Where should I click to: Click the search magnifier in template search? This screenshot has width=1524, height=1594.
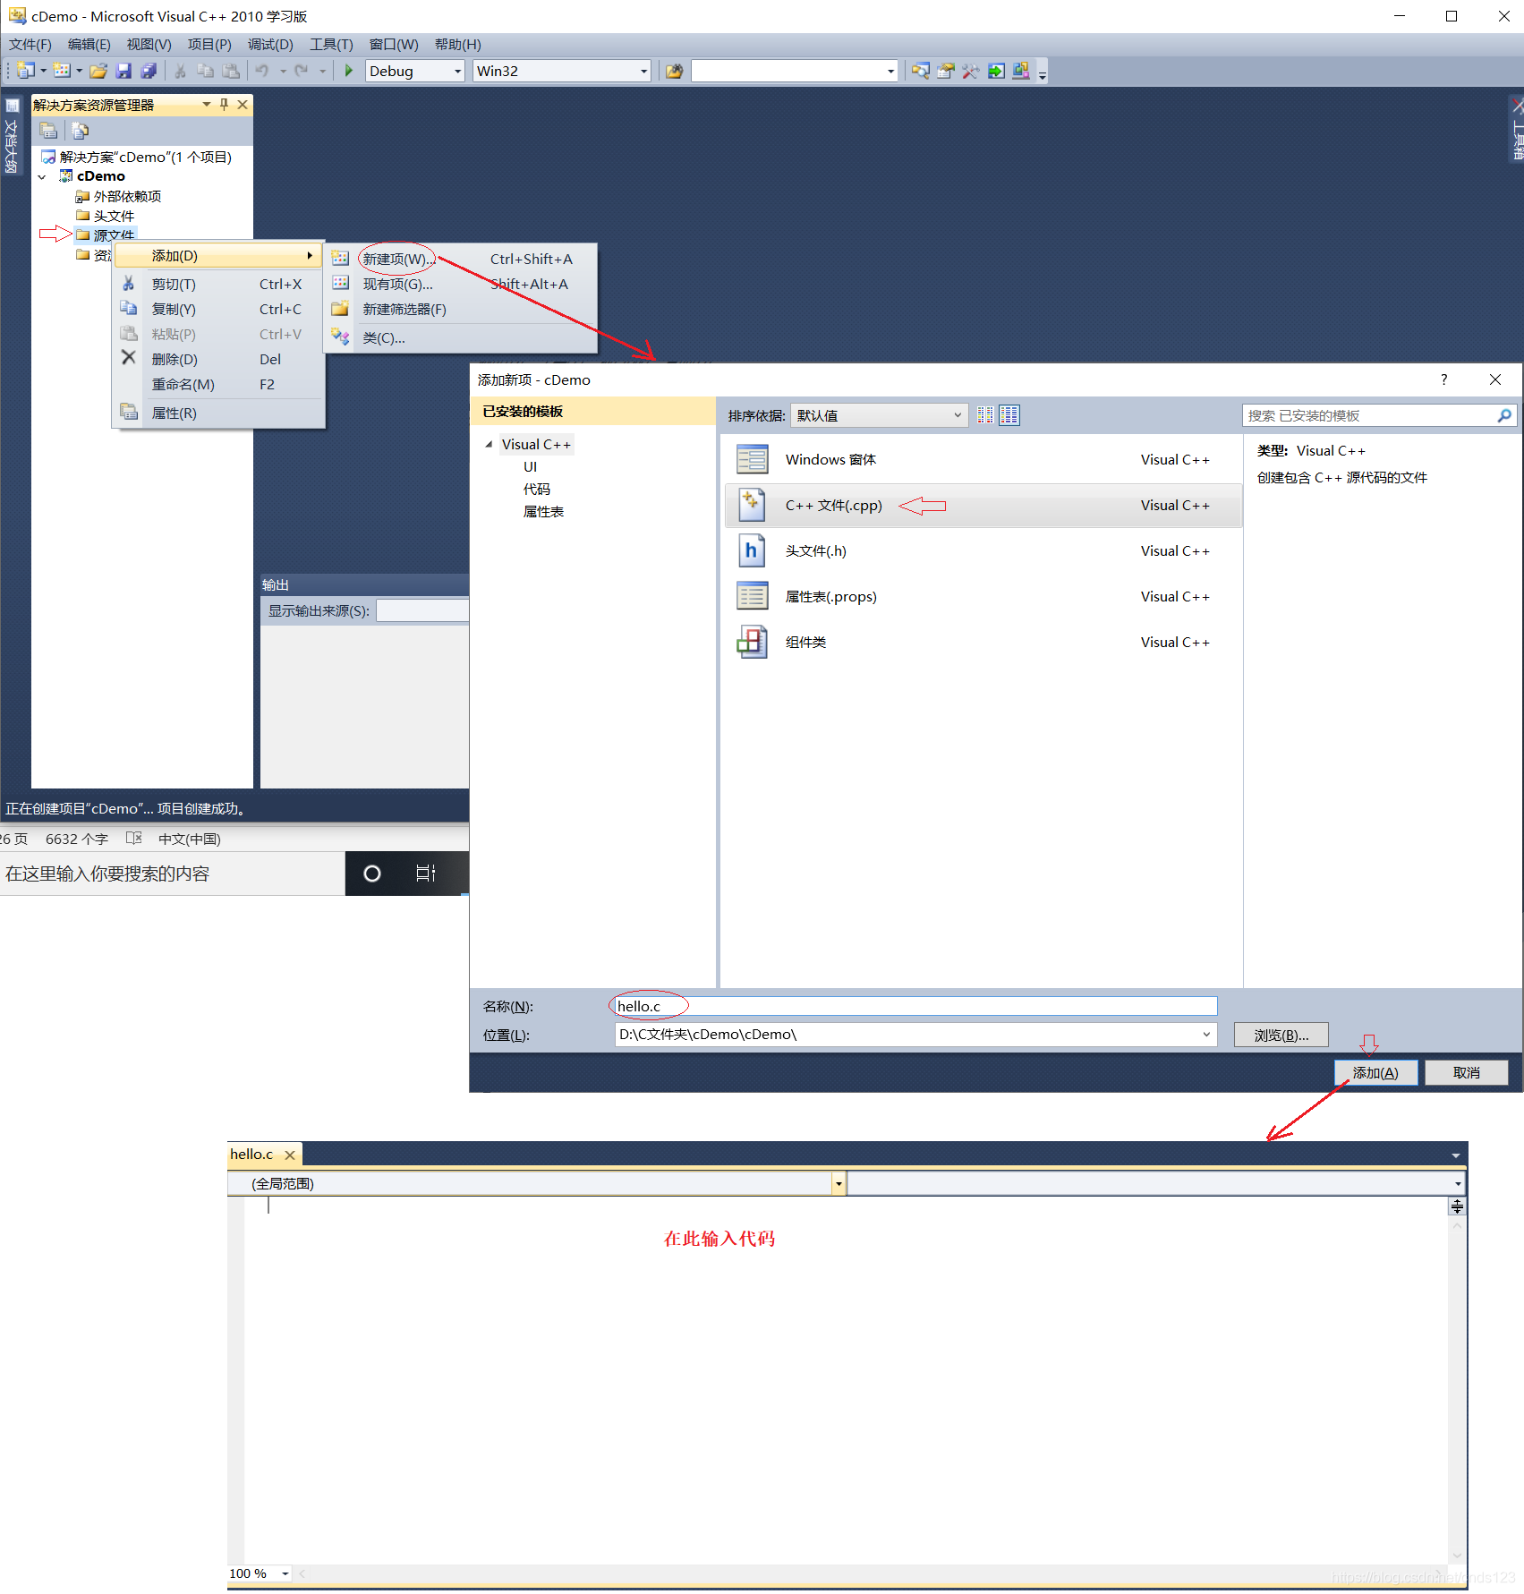(x=1504, y=415)
